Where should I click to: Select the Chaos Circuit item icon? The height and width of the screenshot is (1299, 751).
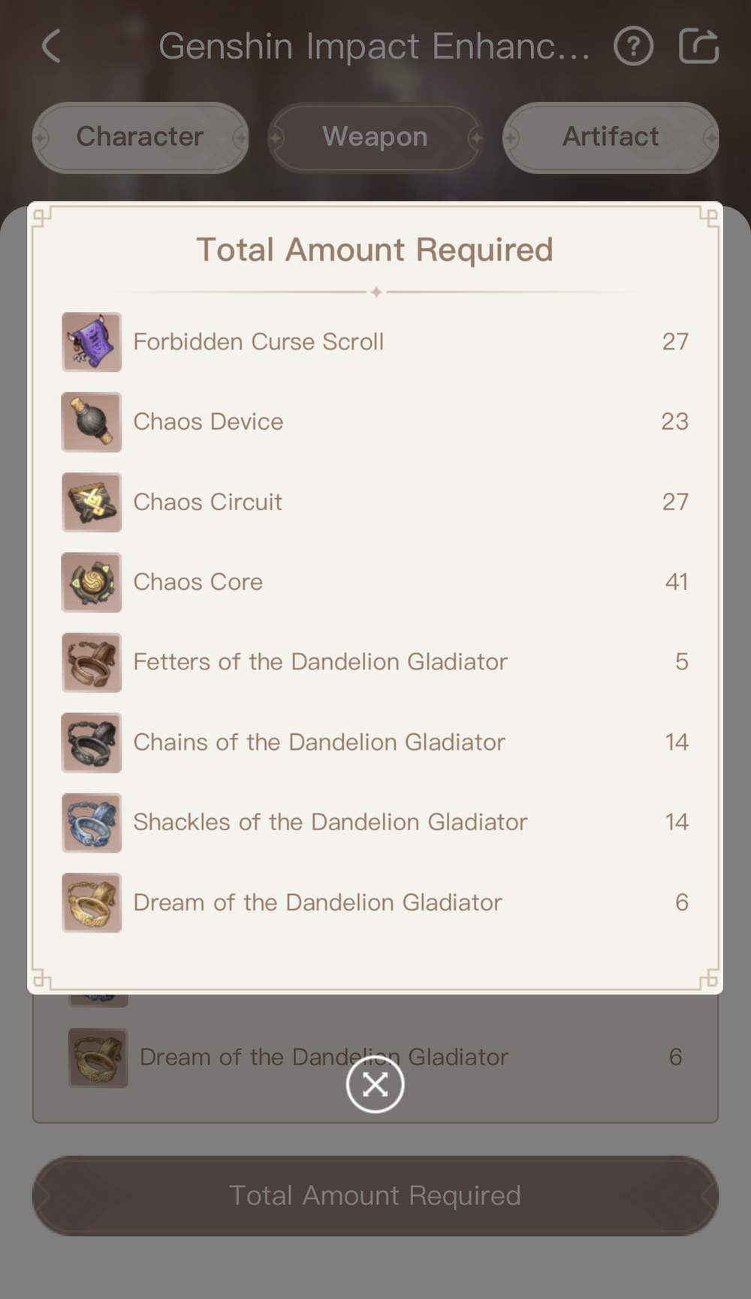pos(92,503)
